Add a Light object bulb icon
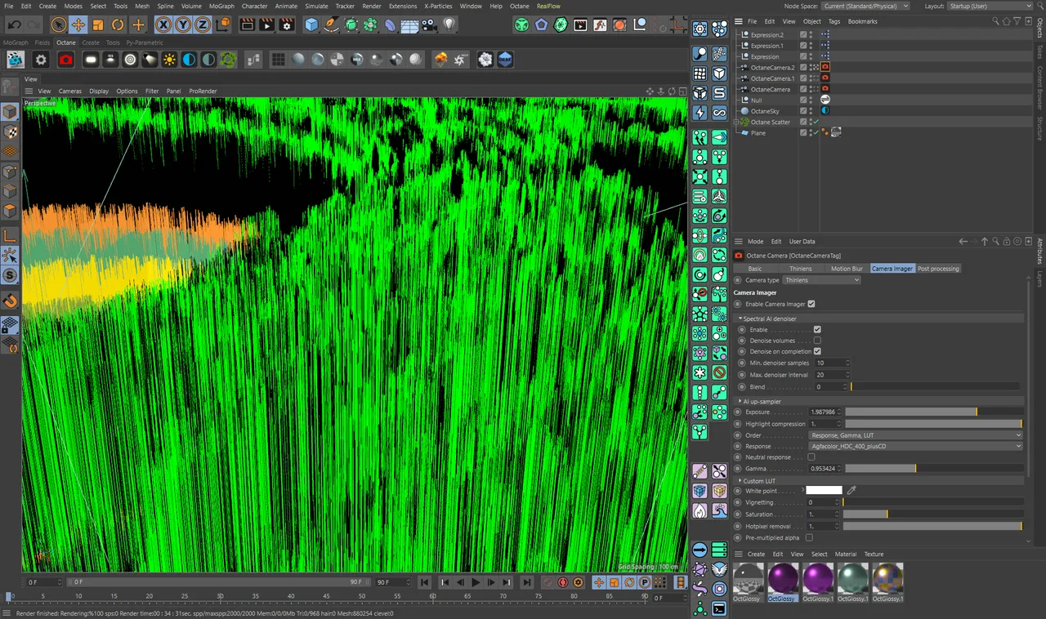Image resolution: width=1046 pixels, height=619 pixels. [449, 25]
